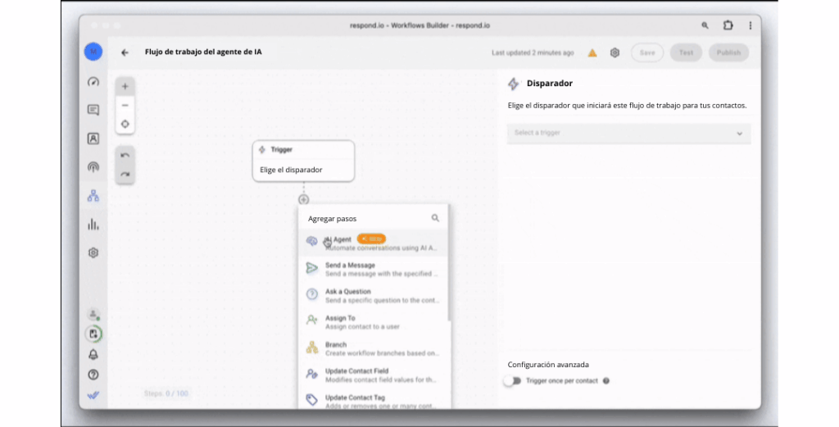
Task: Open the Broadcasts antenna sidebar icon
Action: pyautogui.click(x=93, y=167)
